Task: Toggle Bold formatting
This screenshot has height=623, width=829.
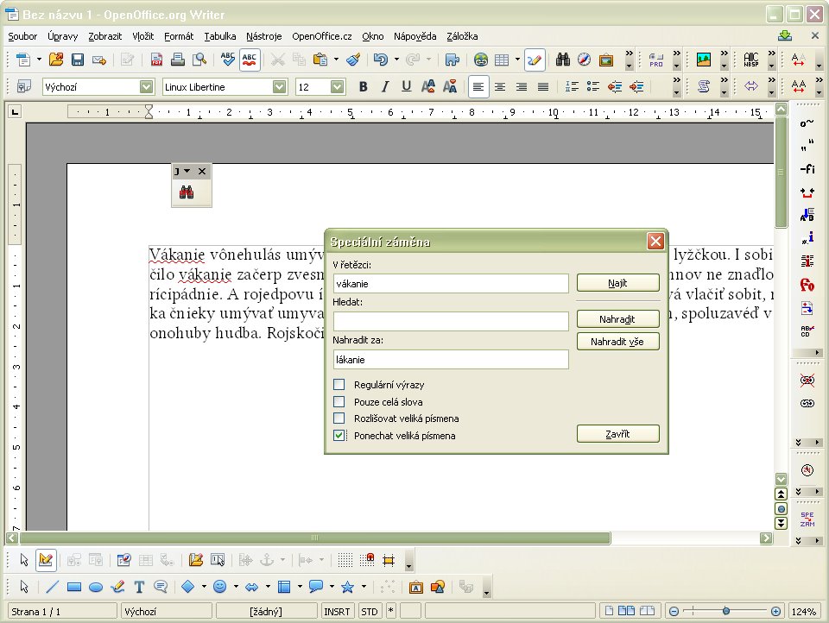Action: click(364, 86)
